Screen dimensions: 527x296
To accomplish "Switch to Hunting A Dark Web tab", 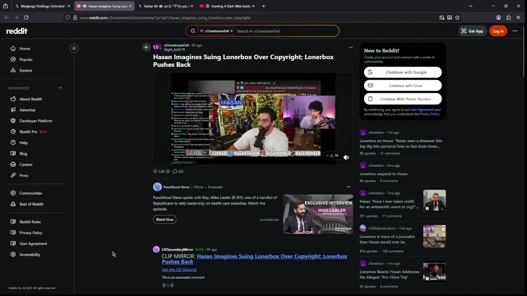I will 226,6.
